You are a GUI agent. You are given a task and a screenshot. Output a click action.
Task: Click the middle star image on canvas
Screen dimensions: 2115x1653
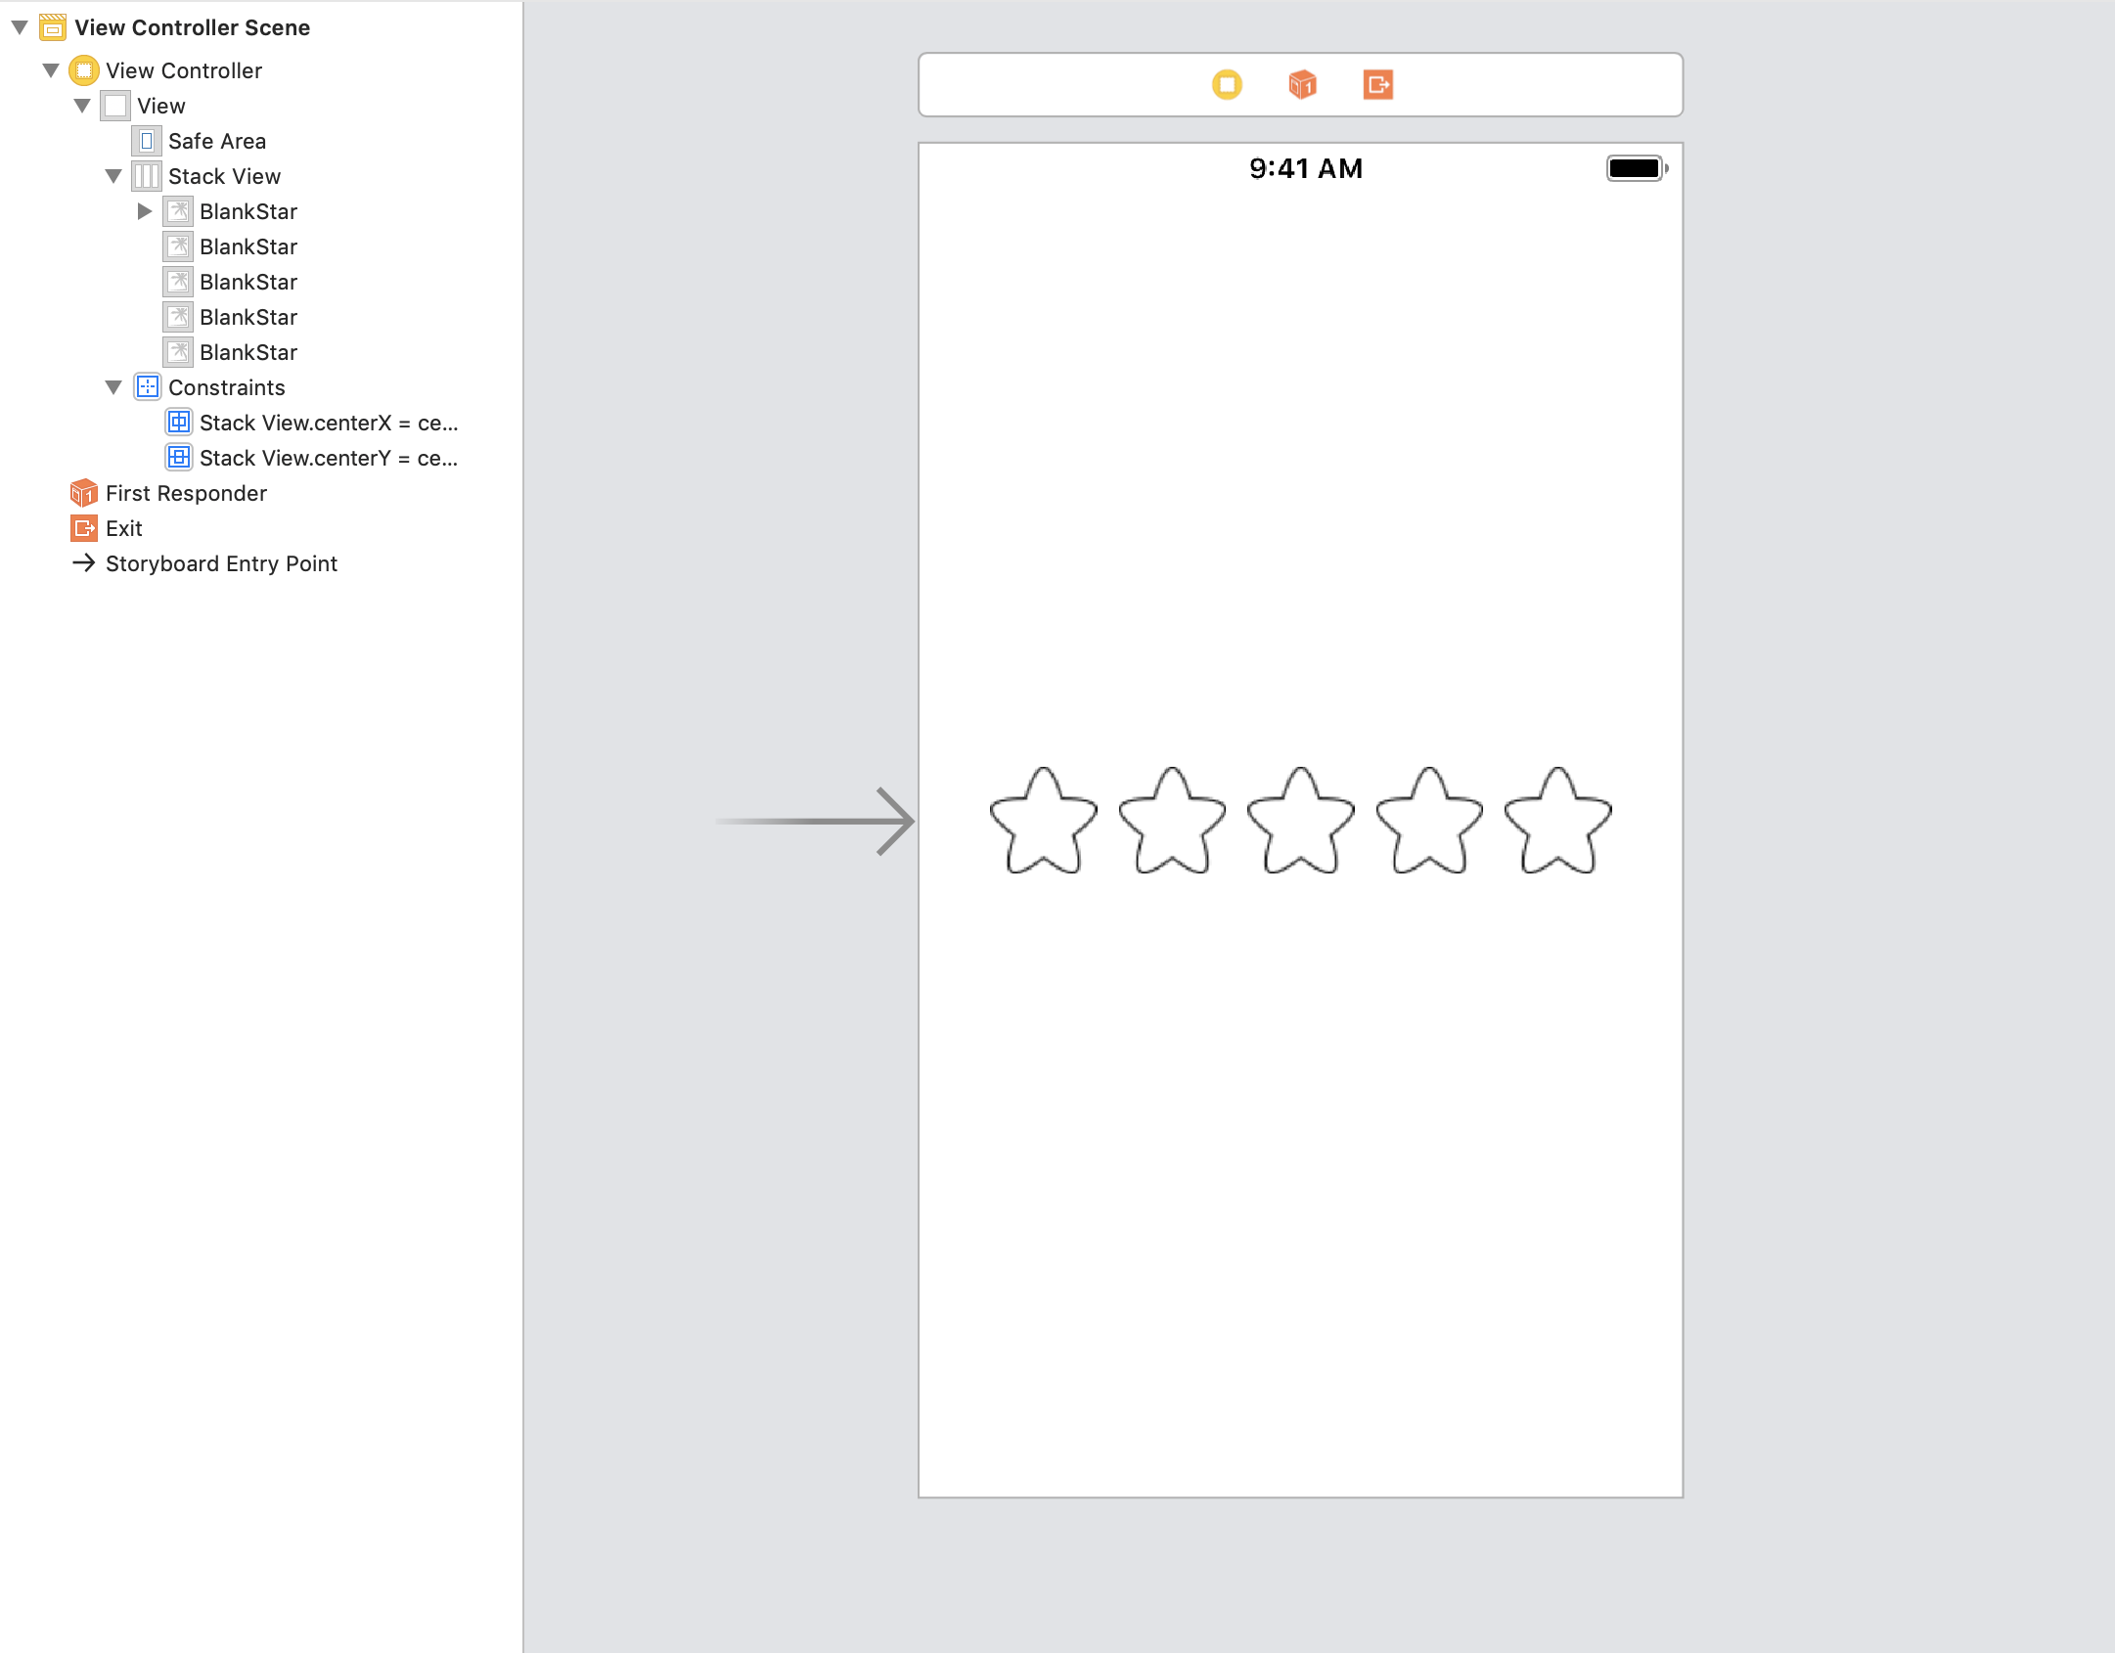click(x=1300, y=821)
